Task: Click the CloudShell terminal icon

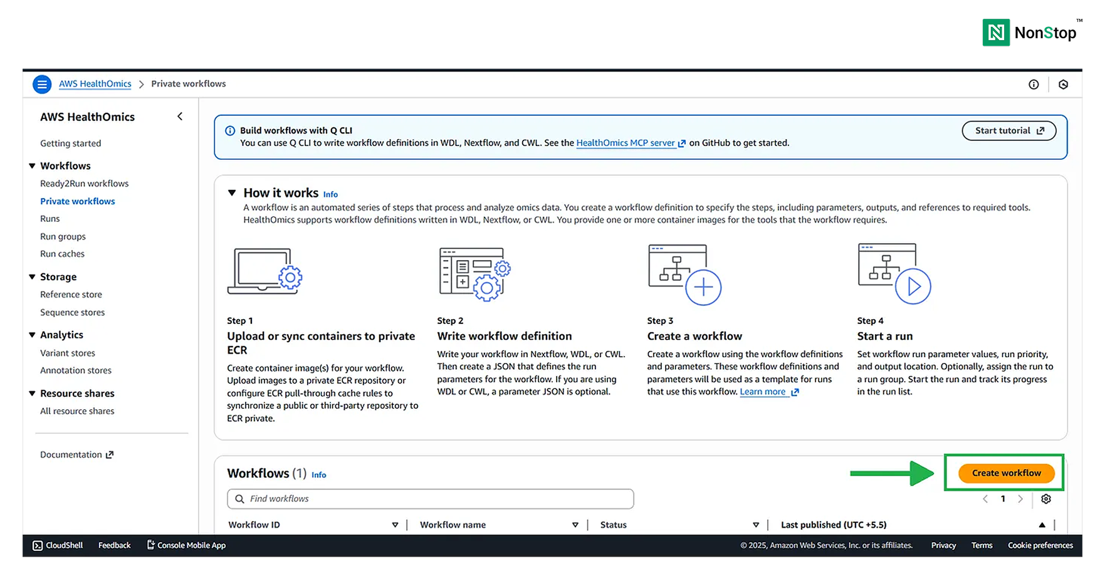Action: coord(38,545)
